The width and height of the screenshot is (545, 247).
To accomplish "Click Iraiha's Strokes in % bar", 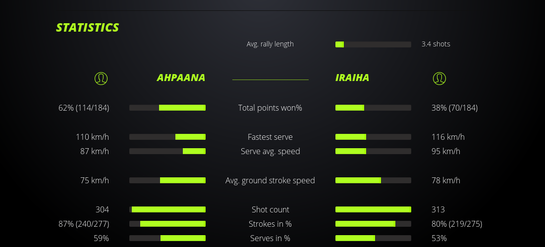I will (373, 224).
